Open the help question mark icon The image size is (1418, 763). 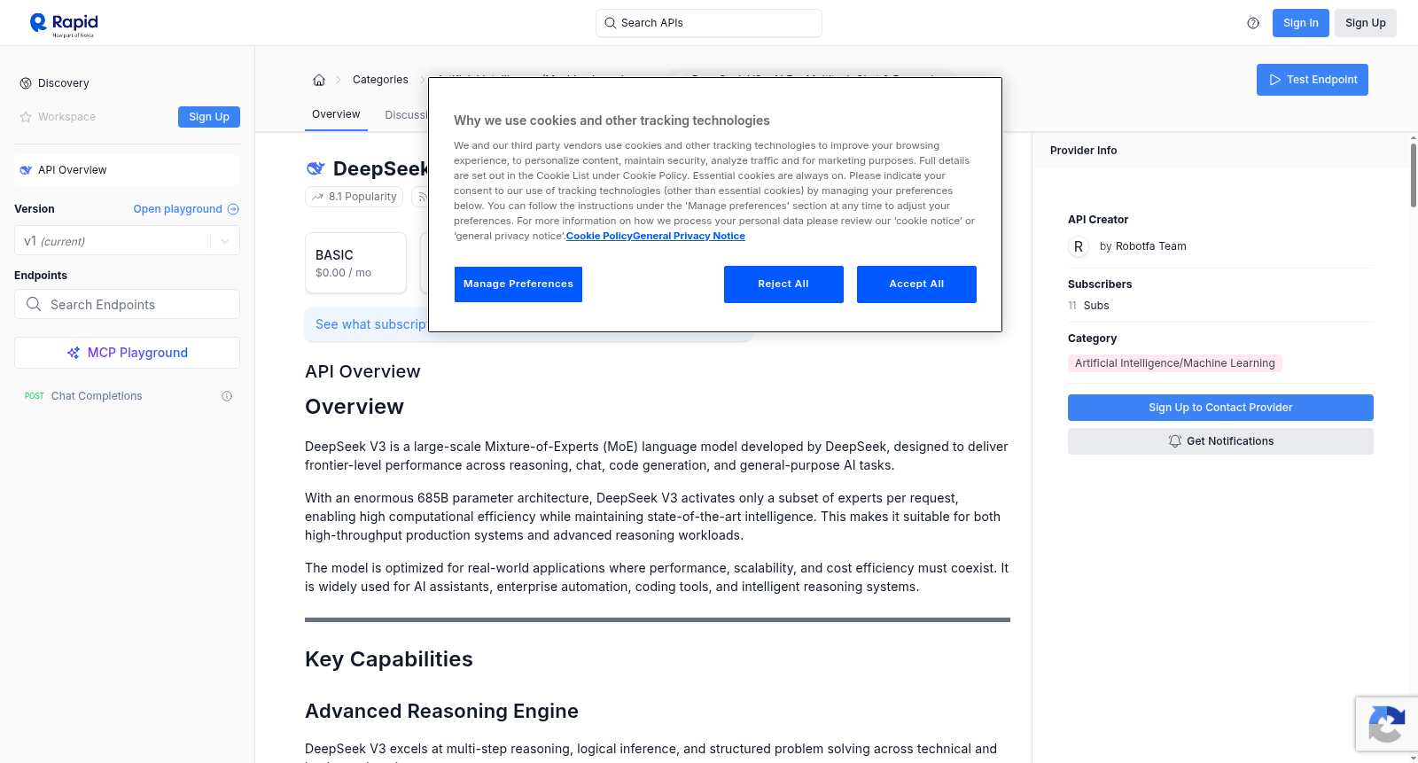point(1253,23)
